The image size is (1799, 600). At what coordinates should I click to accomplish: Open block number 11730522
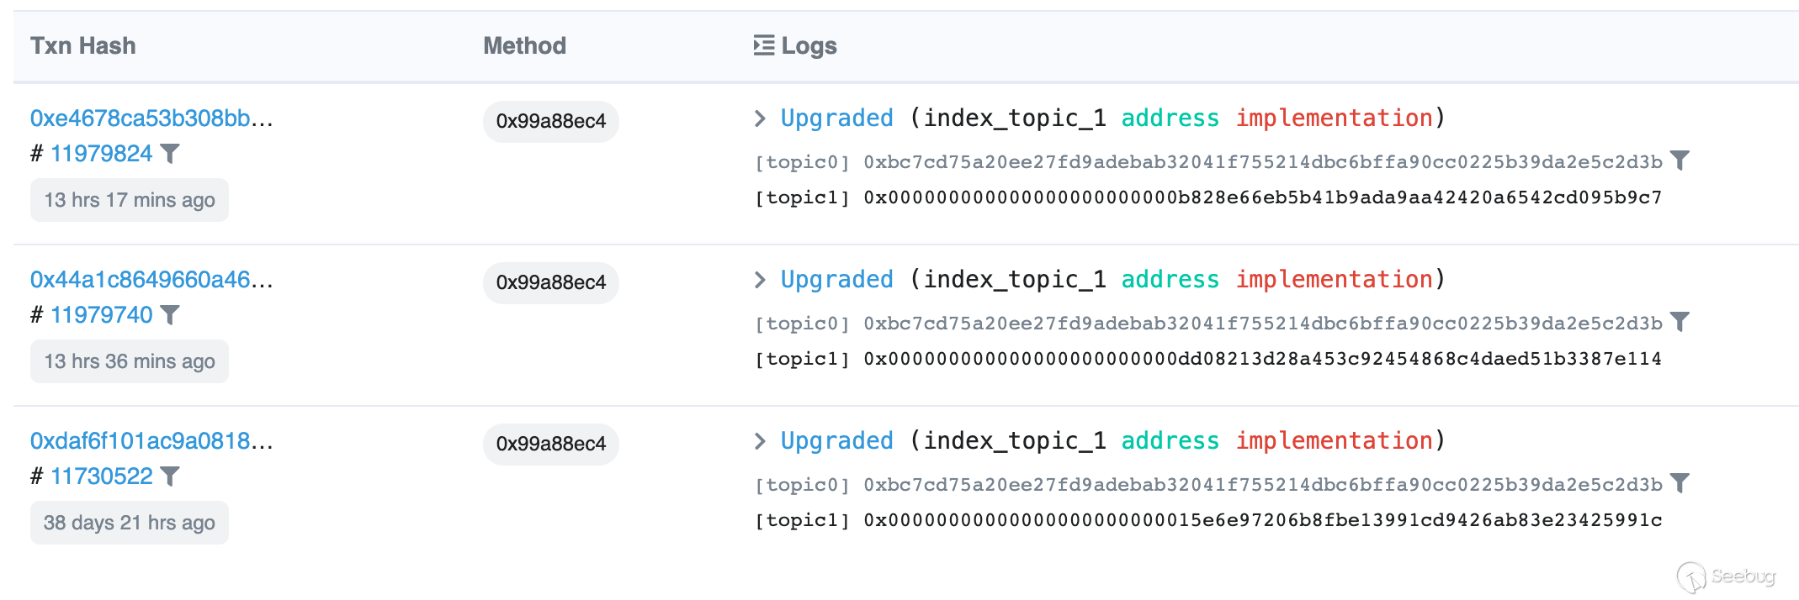102,476
